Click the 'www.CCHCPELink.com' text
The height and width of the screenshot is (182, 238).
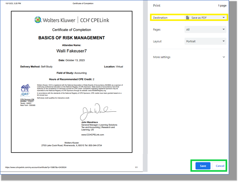(93, 135)
